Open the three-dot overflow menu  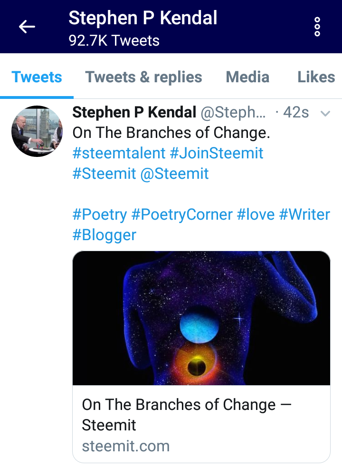click(x=317, y=27)
